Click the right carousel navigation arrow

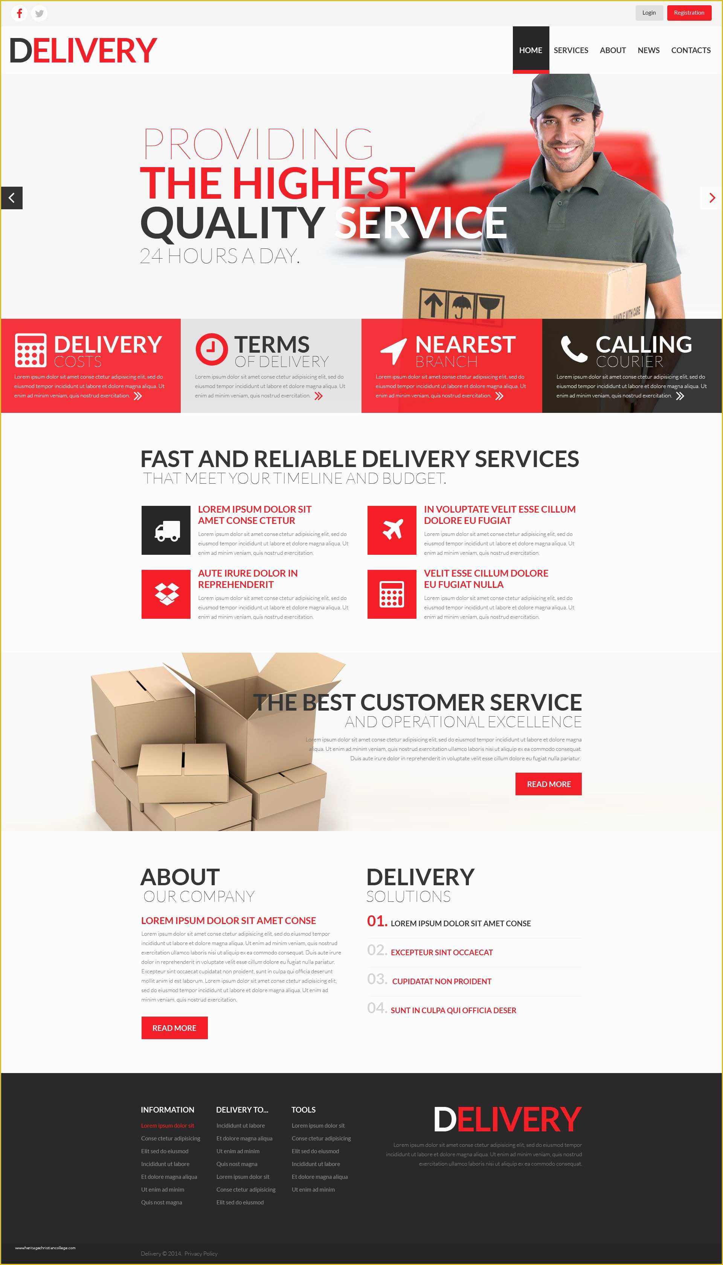(x=712, y=198)
